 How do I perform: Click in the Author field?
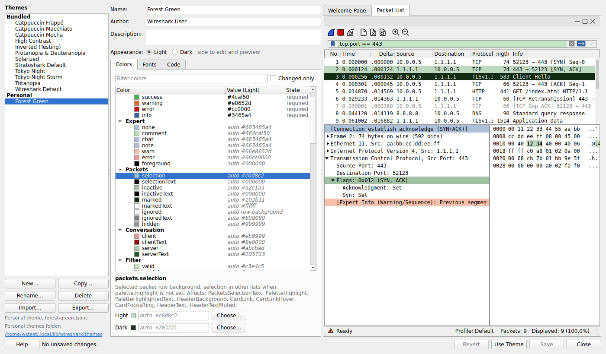pyautogui.click(x=233, y=21)
